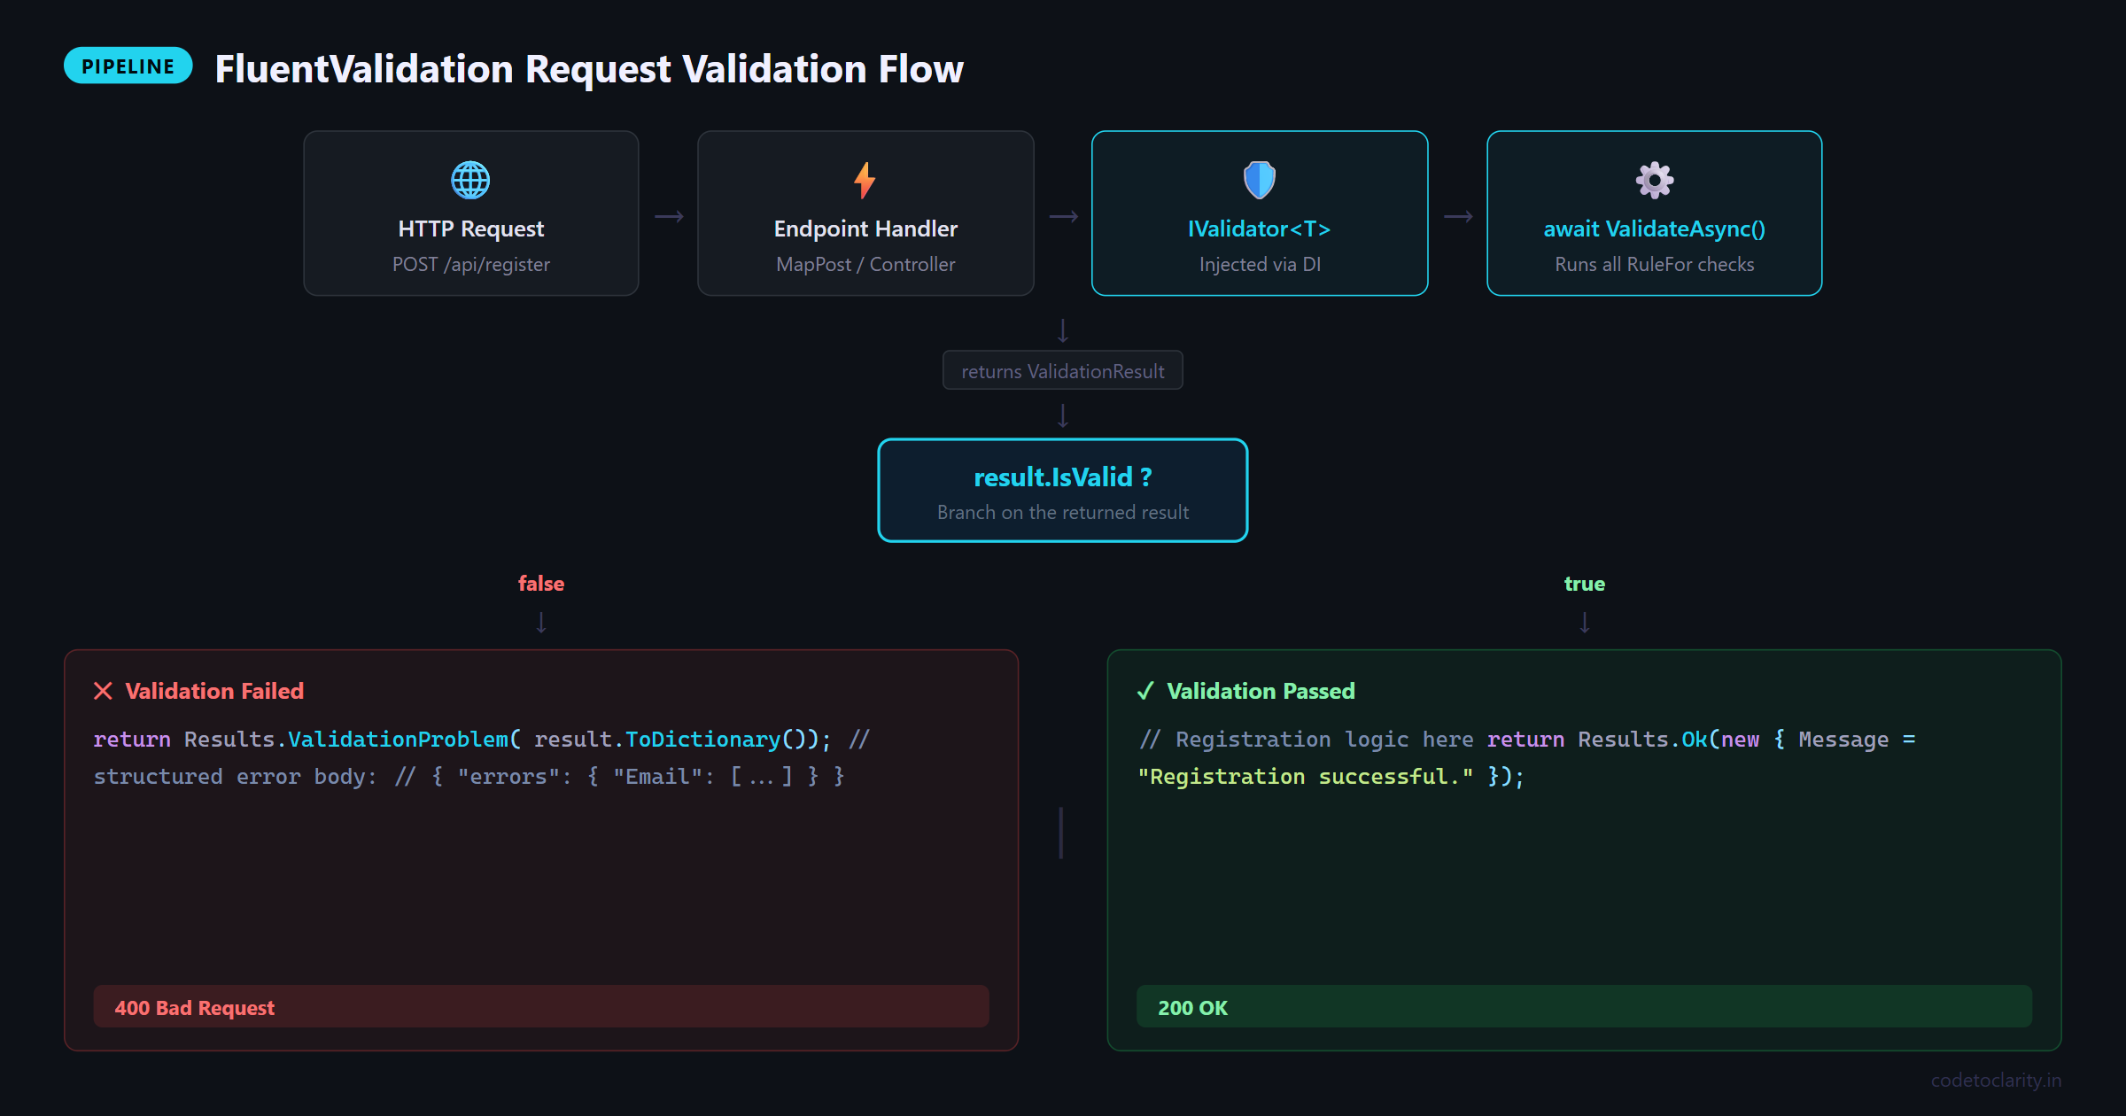Click the 400 Bad Request status bar
The image size is (2126, 1116).
click(541, 1006)
